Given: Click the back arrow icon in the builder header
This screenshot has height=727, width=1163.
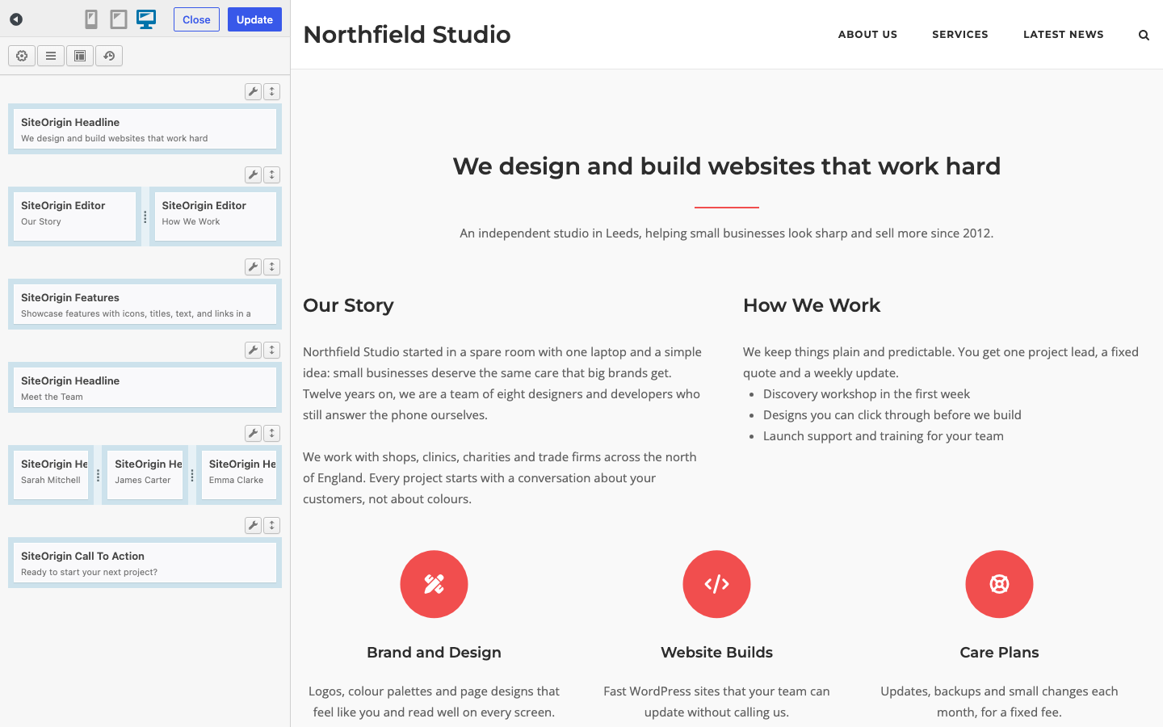Looking at the screenshot, I should tap(16, 19).
